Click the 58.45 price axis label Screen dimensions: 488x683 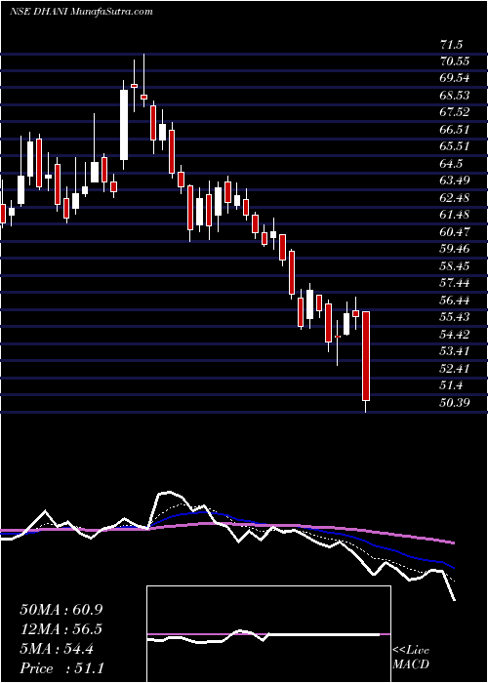coord(455,266)
